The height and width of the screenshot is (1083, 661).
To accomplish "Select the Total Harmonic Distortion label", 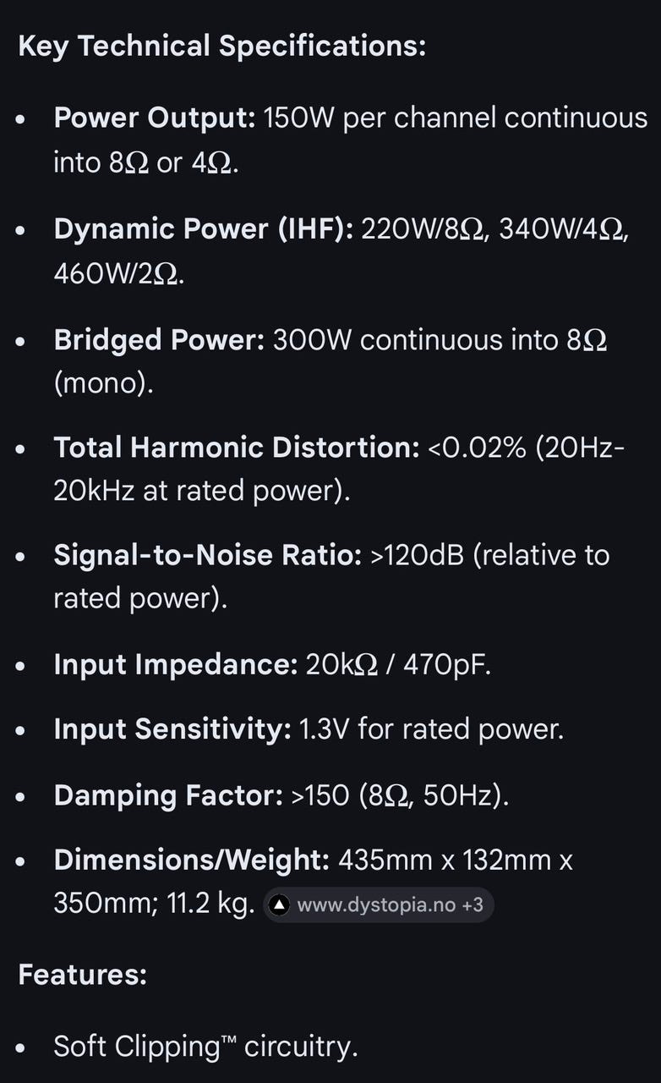I will [x=237, y=447].
